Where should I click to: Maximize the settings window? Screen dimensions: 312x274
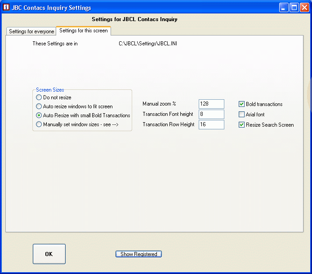(294, 8)
